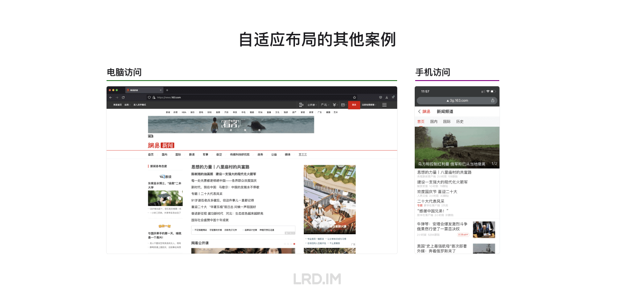Open mobile link "感谢中国兄弟！"
The height and width of the screenshot is (295, 634).
(x=433, y=210)
